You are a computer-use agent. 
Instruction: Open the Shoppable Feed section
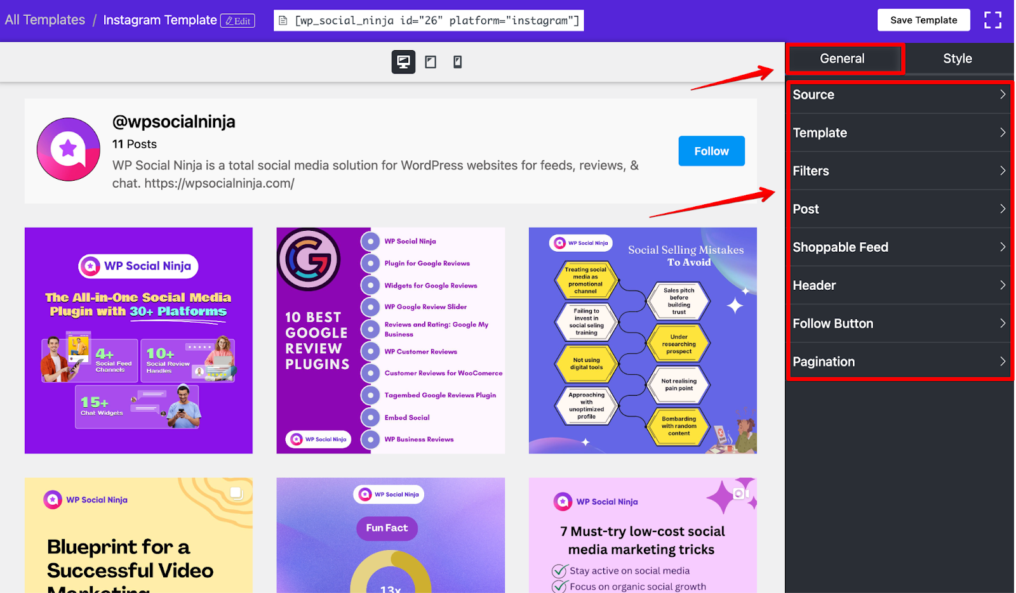pos(899,247)
